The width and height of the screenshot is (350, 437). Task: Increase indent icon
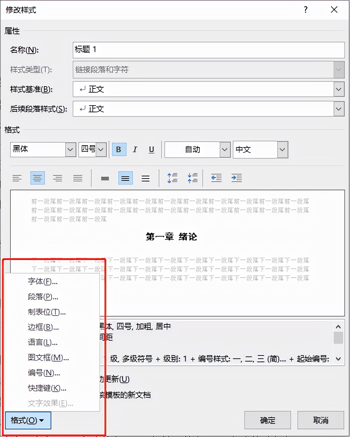pyautogui.click(x=237, y=178)
